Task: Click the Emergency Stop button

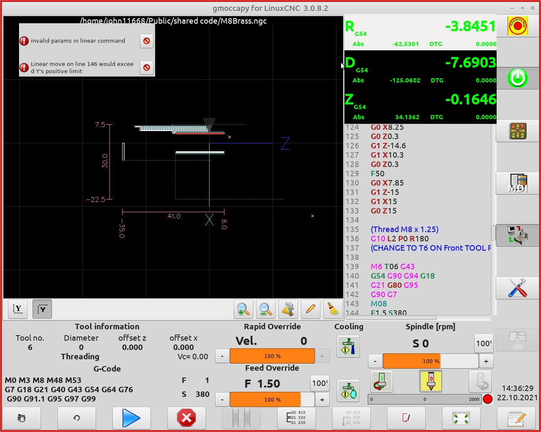Action: [x=518, y=26]
